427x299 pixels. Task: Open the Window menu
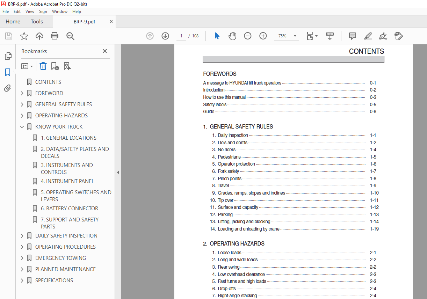(60, 12)
